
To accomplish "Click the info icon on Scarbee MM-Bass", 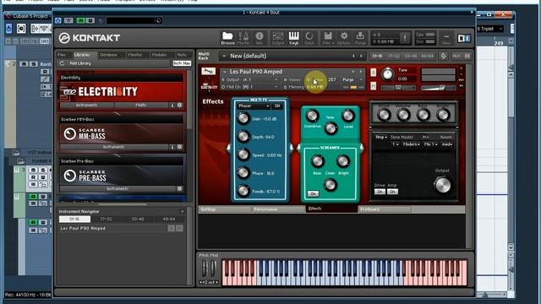I will coord(172,147).
